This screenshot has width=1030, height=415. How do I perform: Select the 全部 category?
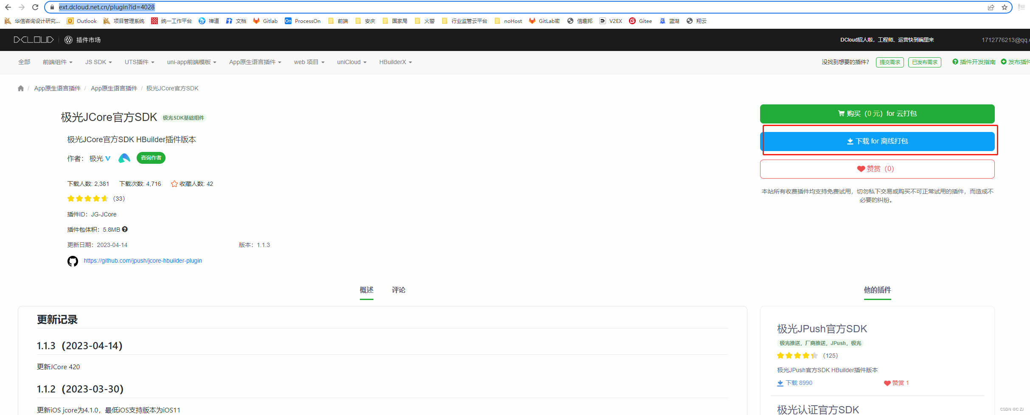24,62
